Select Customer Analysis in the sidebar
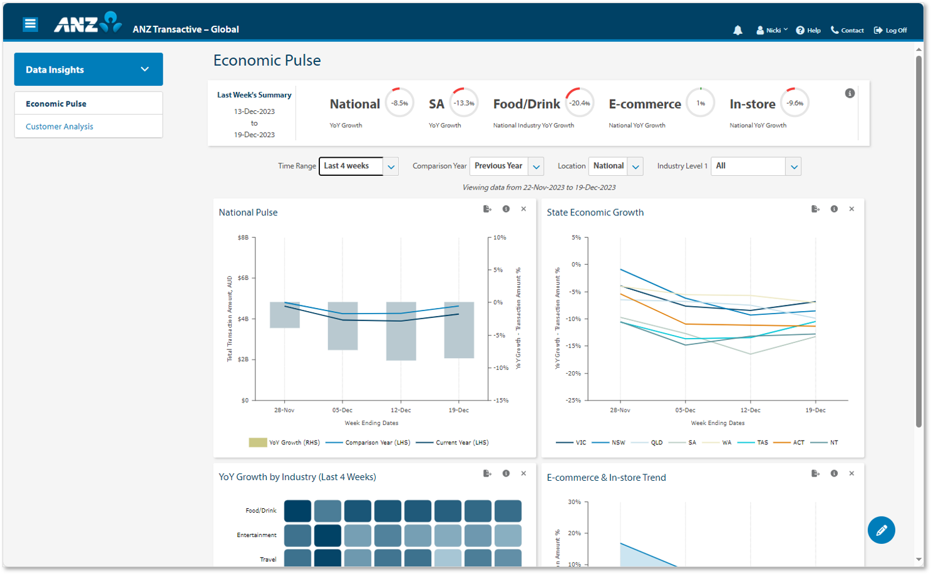This screenshot has width=931, height=574. pos(59,126)
